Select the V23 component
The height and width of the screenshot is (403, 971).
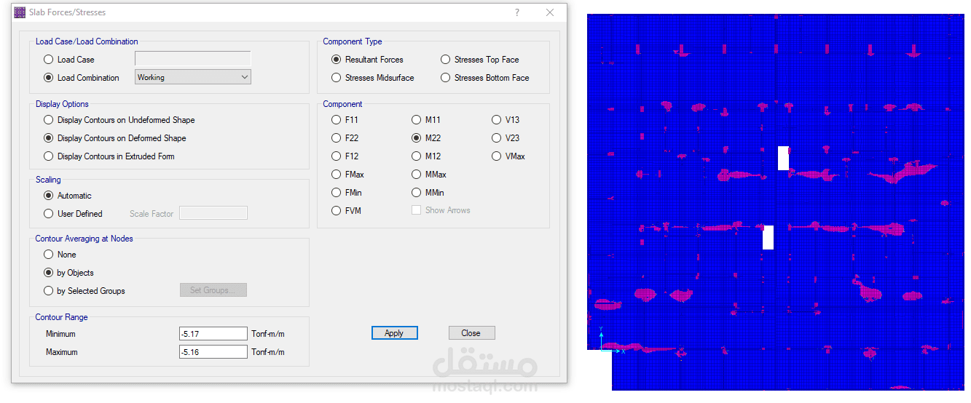click(x=497, y=138)
